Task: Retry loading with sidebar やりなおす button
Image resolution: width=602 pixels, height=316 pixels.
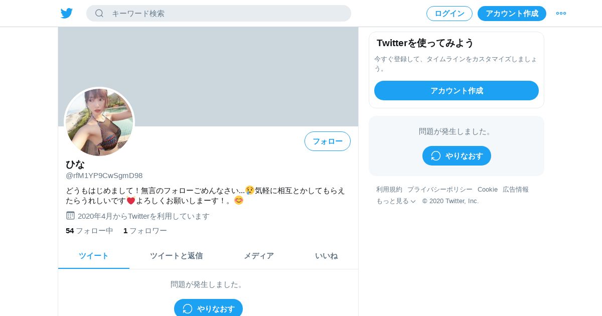Action: click(457, 156)
